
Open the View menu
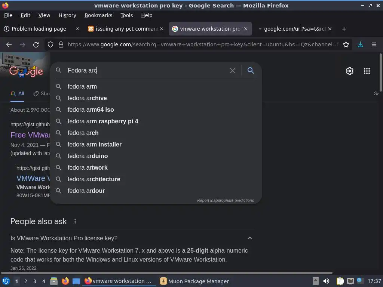(x=44, y=15)
